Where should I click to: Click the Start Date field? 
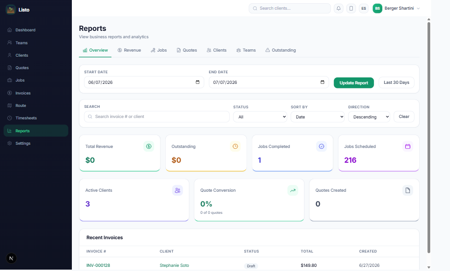point(144,82)
